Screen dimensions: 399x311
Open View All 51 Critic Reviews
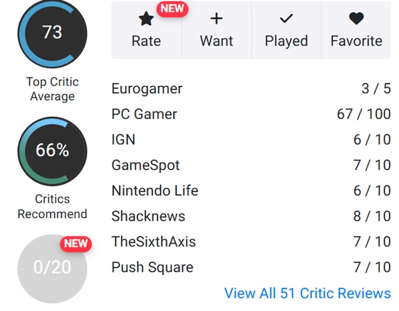point(307,293)
